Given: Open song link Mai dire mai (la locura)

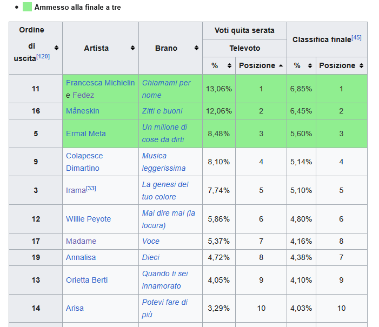Looking at the screenshot, I should pos(169,219).
